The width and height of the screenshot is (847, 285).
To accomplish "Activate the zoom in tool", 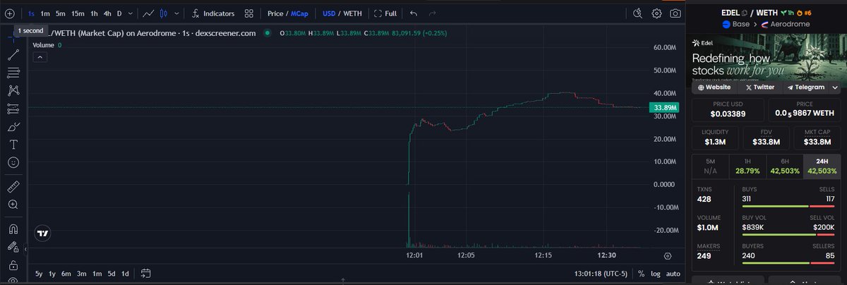I will [13, 205].
